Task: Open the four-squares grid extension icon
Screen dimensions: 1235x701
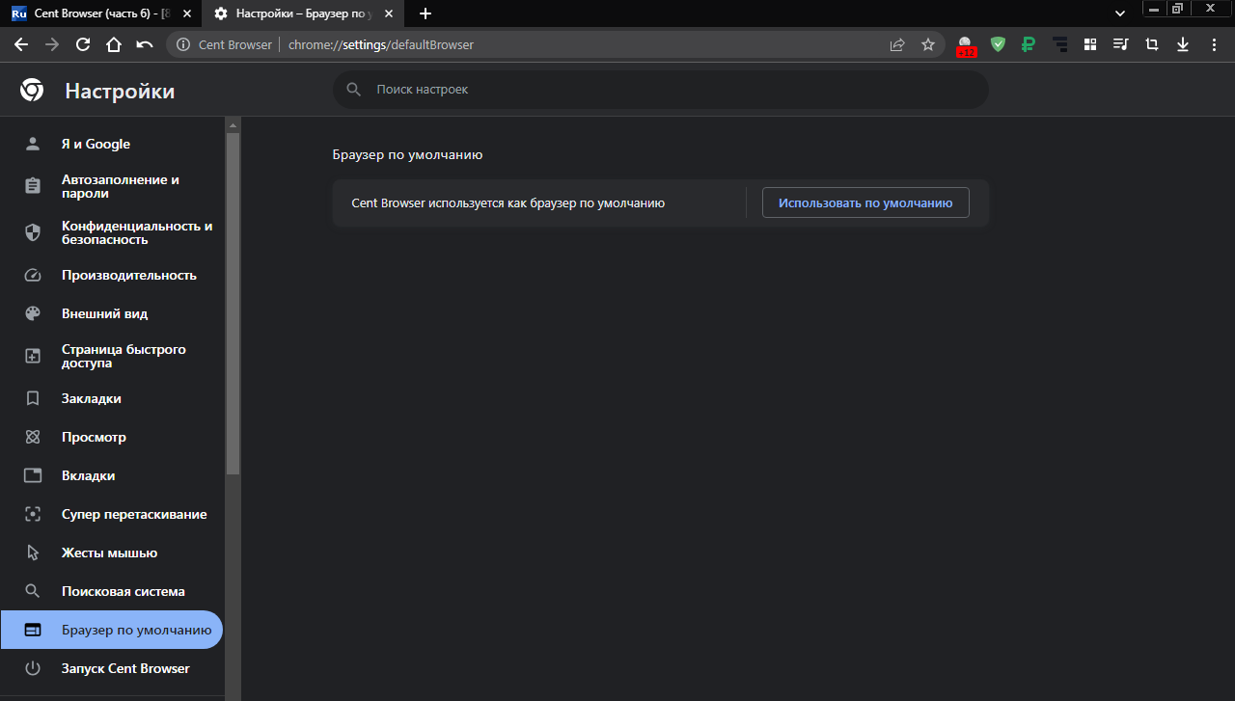Action: [x=1090, y=44]
